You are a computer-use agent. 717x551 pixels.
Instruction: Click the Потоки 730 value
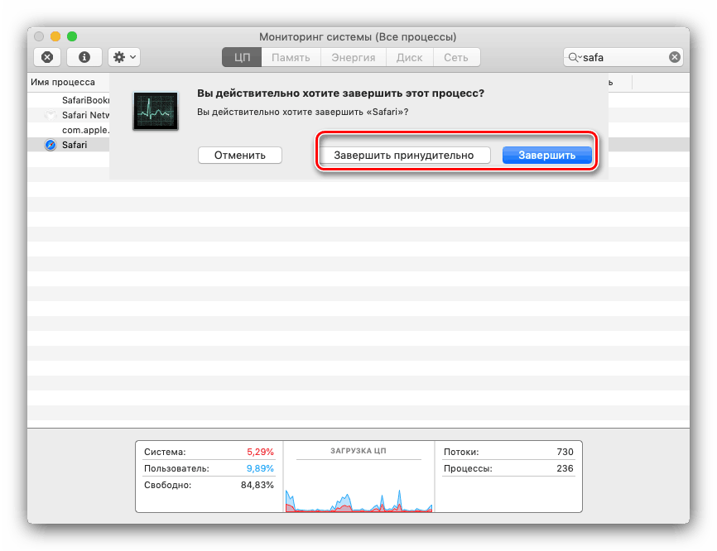point(565,452)
